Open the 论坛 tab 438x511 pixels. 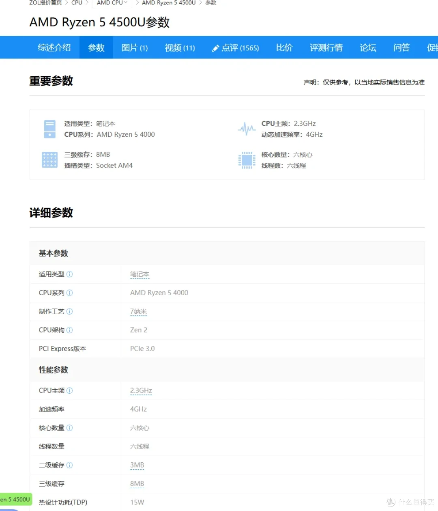coord(368,47)
